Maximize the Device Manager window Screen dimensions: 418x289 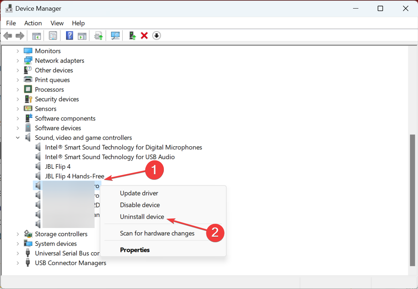coord(381,9)
